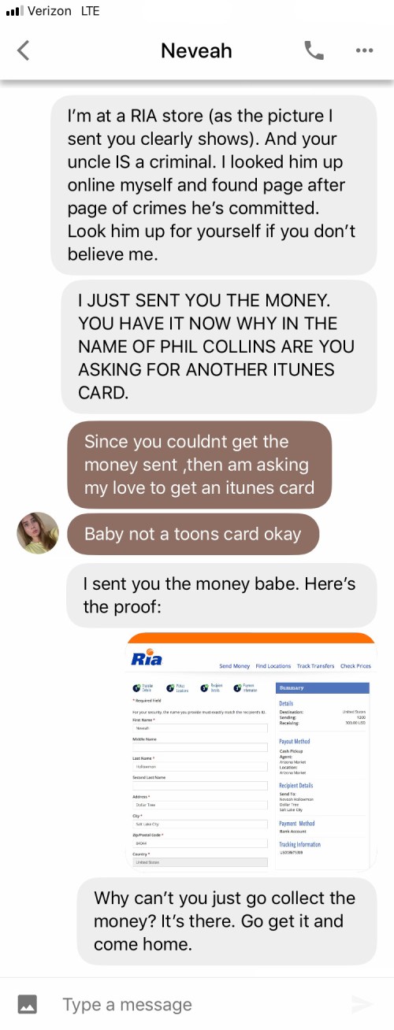Screen dimensions: 394x1030
Task: Tap Send Money link in the receipt image
Action: tap(234, 666)
